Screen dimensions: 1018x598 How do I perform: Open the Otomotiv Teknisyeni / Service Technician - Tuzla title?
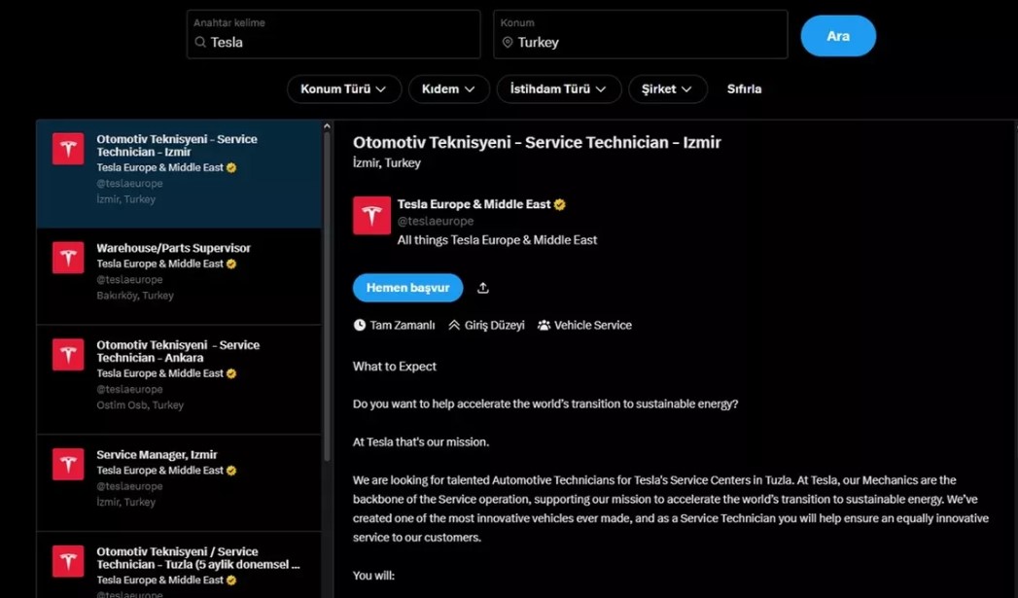(x=198, y=558)
